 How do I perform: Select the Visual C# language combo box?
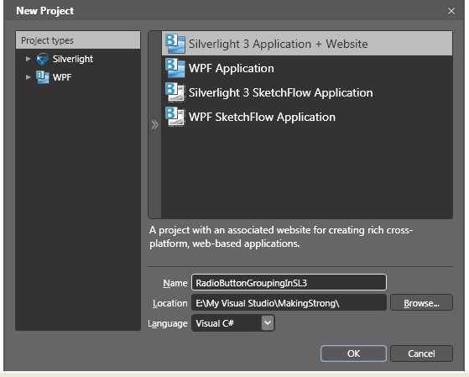pos(233,322)
